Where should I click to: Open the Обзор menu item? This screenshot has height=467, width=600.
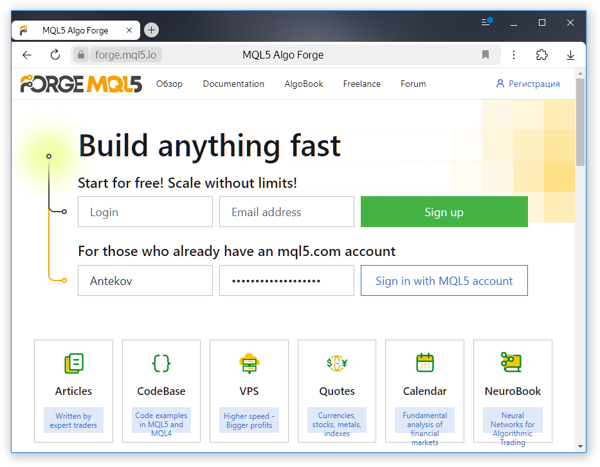169,84
